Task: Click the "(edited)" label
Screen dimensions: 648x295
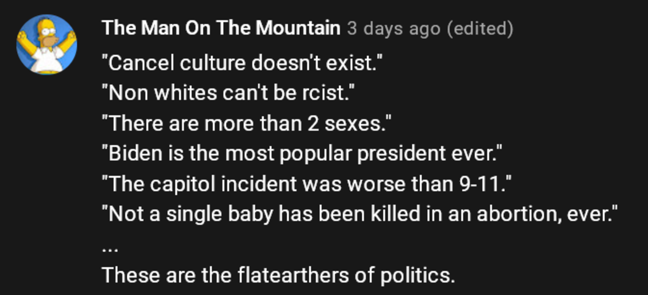Action: (480, 29)
